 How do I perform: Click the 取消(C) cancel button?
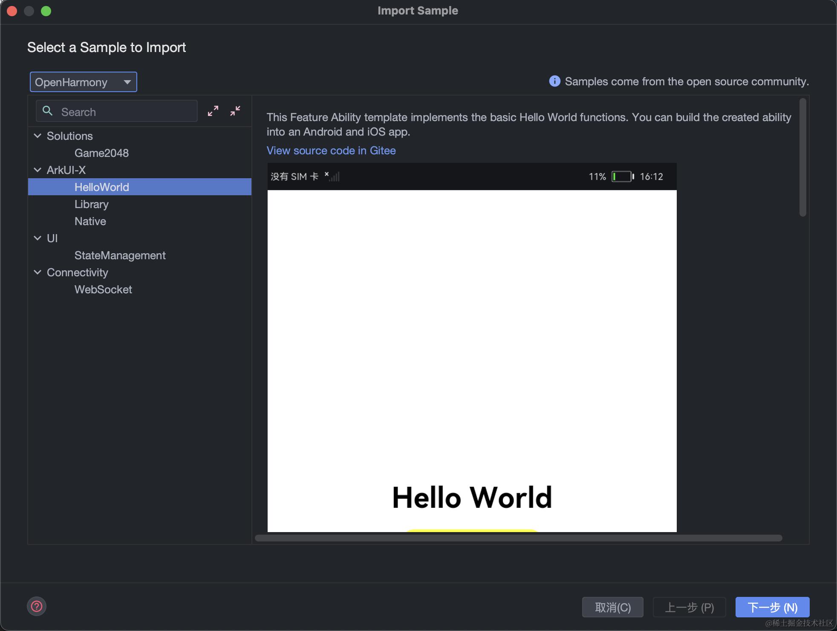(612, 607)
